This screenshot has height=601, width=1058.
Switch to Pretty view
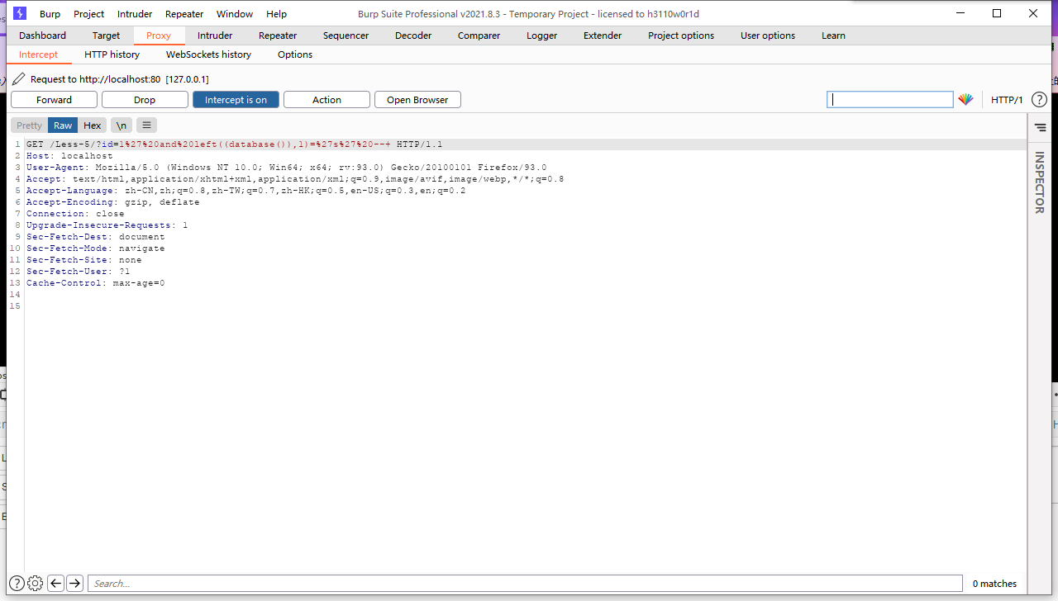(29, 125)
